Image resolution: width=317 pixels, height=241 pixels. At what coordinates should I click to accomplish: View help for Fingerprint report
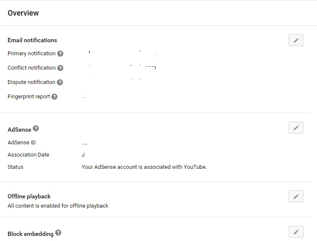pos(55,97)
